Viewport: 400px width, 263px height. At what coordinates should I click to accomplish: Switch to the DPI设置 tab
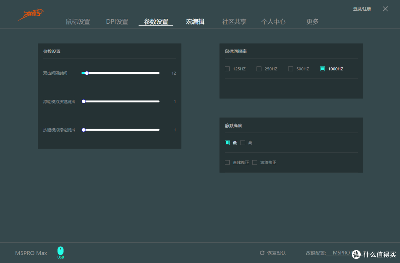pos(117,22)
